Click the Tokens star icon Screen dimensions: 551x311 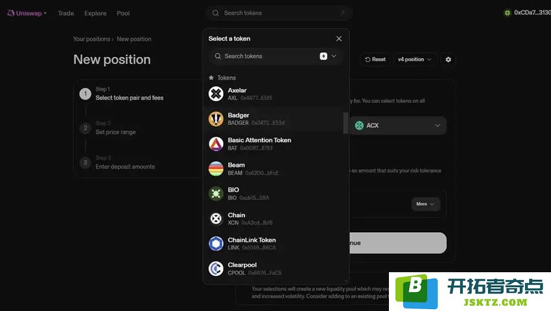tap(211, 78)
